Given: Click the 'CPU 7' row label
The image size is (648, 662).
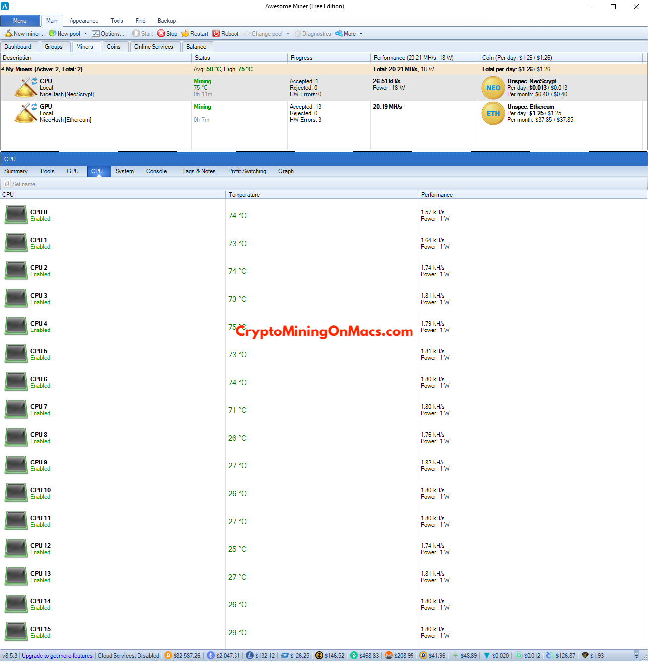Looking at the screenshot, I should coord(39,407).
